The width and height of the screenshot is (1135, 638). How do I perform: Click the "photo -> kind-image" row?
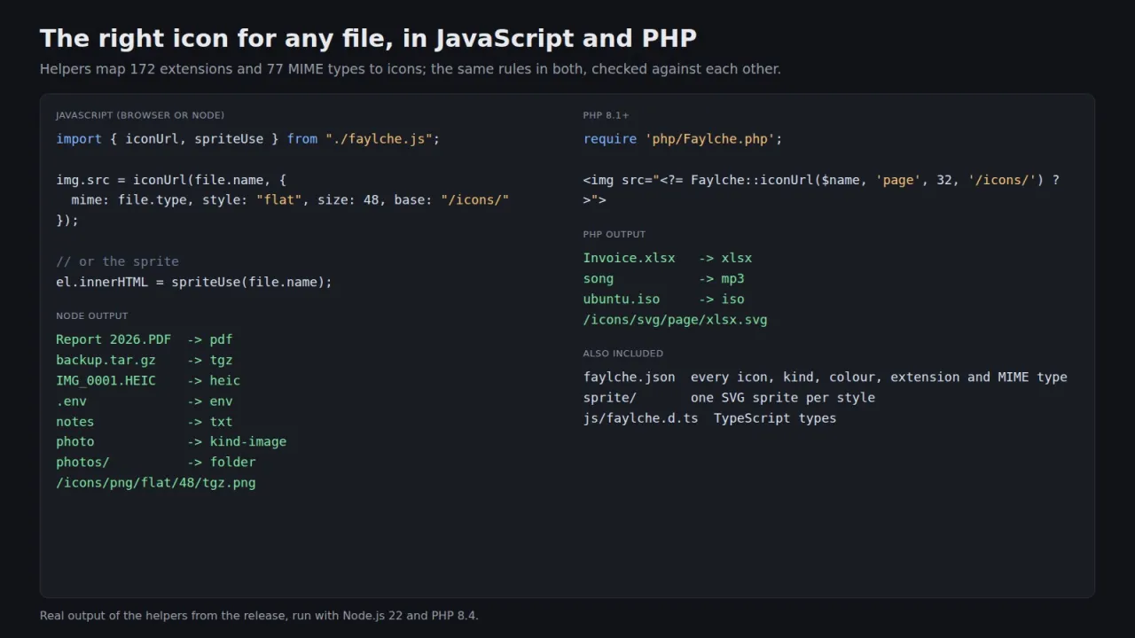click(171, 441)
